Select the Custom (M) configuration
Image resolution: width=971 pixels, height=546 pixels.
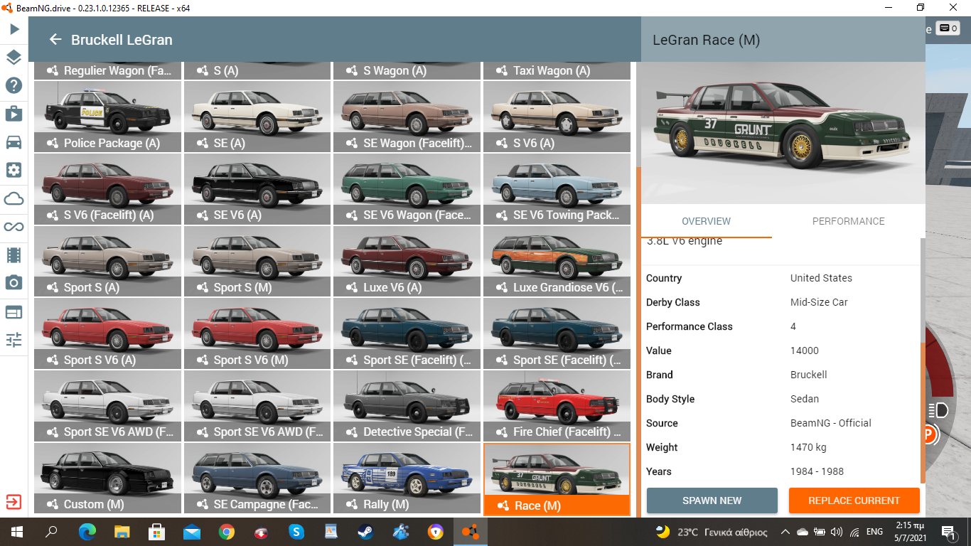click(107, 478)
